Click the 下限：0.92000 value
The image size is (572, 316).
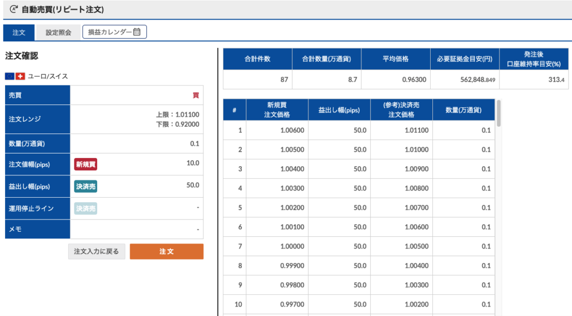click(x=178, y=125)
